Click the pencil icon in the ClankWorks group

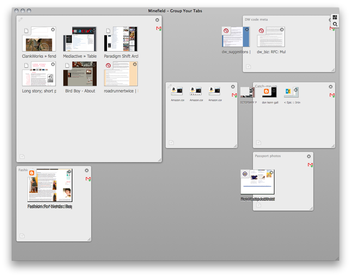pos(20,20)
